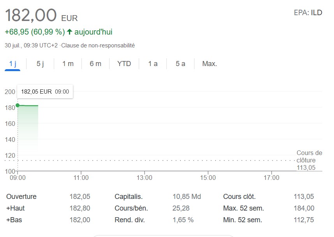Click the Cours de clôture chart label
Image resolution: width=334 pixels, height=237 pixels.
(309, 157)
